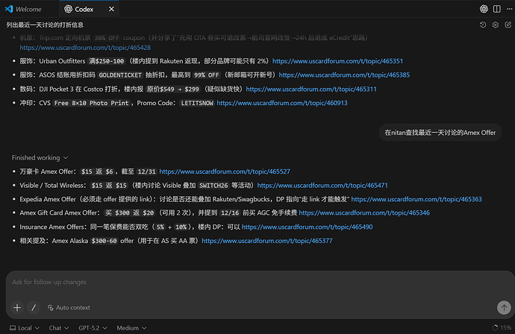Open the uscardforum topic 465527 link

224,171
